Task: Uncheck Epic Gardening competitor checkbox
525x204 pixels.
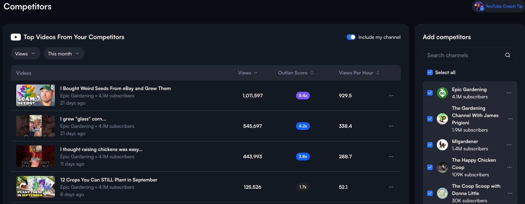Action: pyautogui.click(x=430, y=93)
